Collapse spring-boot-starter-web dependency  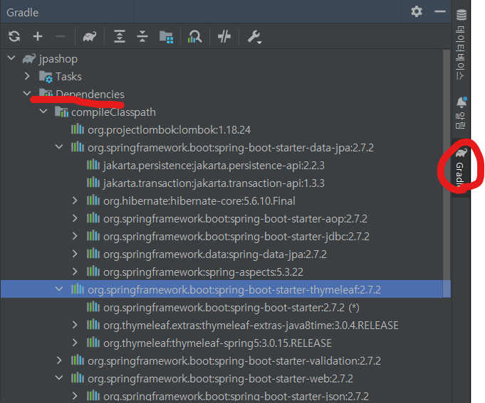59,377
